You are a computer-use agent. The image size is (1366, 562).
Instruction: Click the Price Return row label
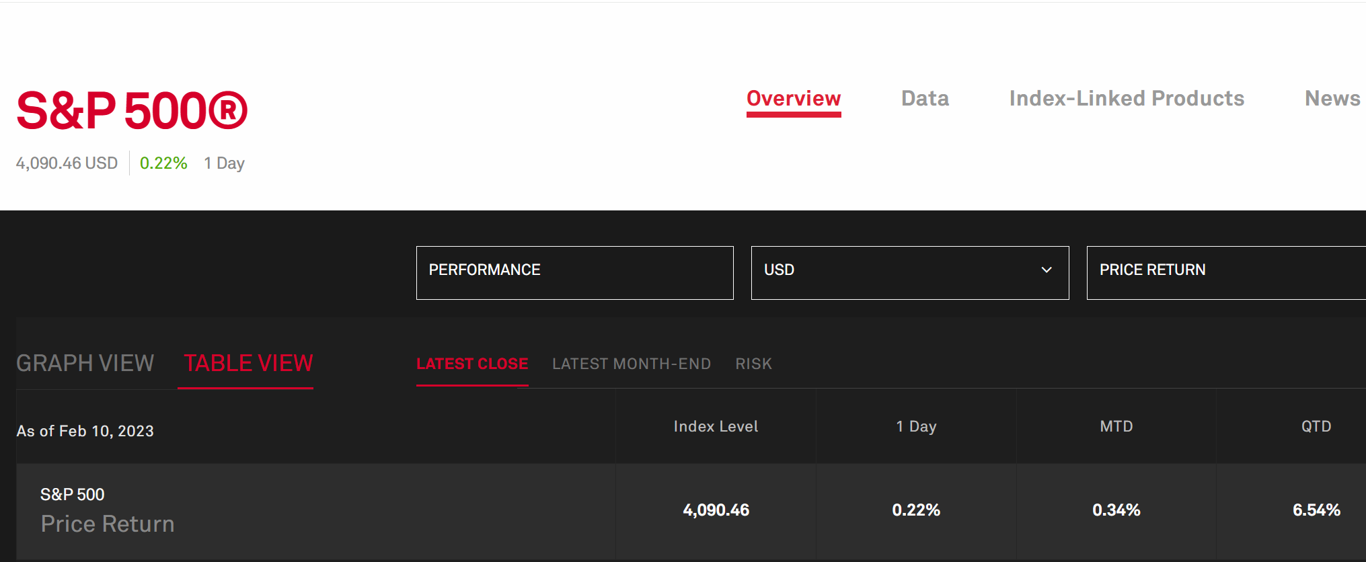tap(108, 524)
